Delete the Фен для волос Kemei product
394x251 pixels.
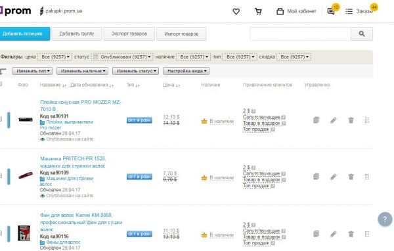351,234
